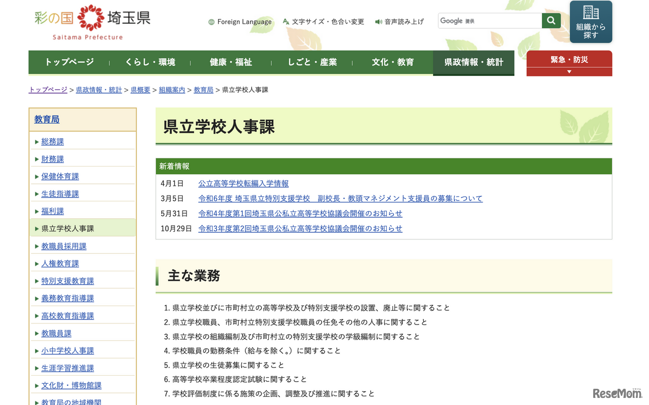
Task: Click the 音声読み上げ speaker icon
Action: [x=378, y=22]
